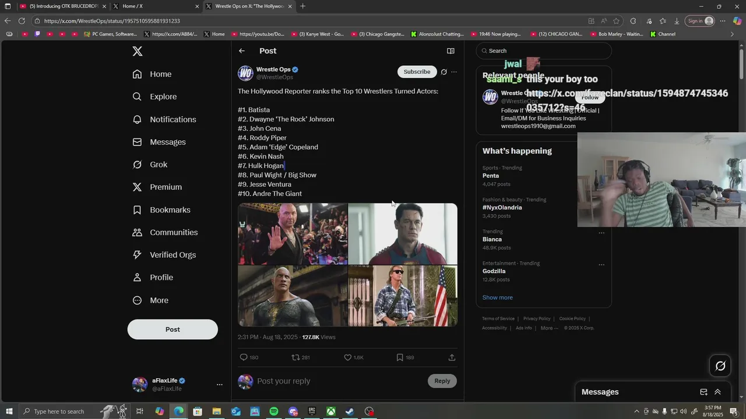
Task: Open more options on Wrestle Ops post
Action: [454, 72]
